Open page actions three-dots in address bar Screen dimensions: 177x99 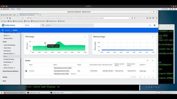tap(130, 18)
